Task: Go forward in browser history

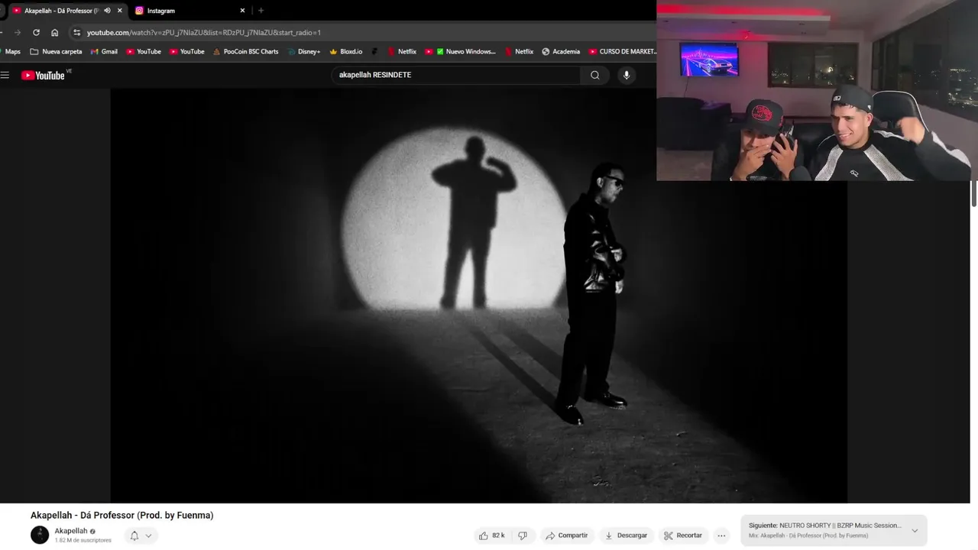Action: point(17,33)
